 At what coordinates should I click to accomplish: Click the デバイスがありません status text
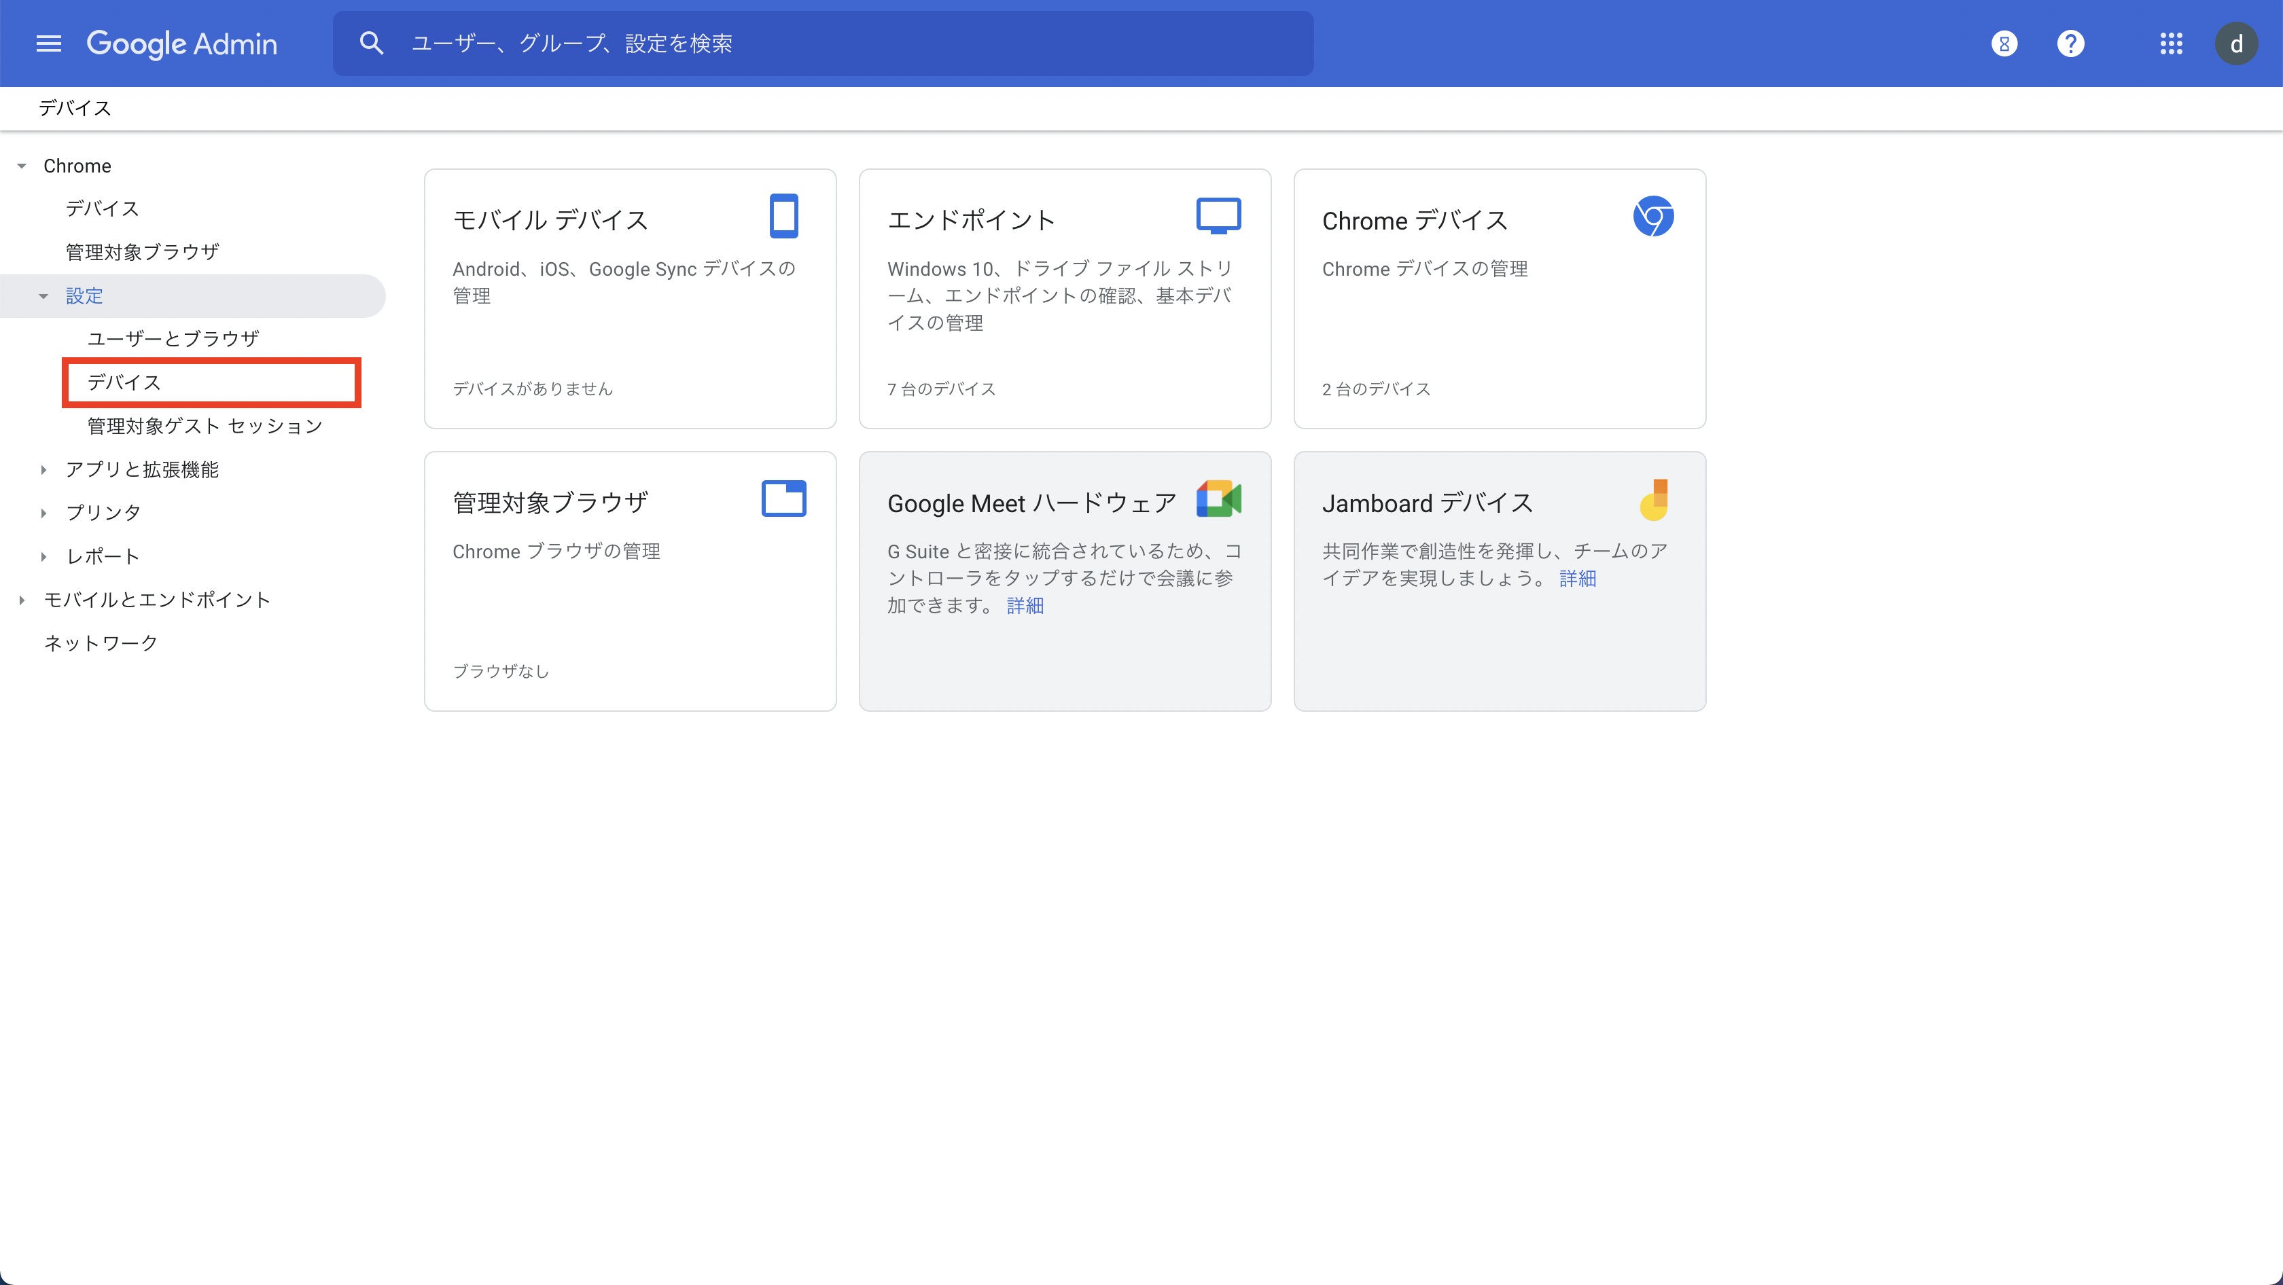click(x=533, y=388)
